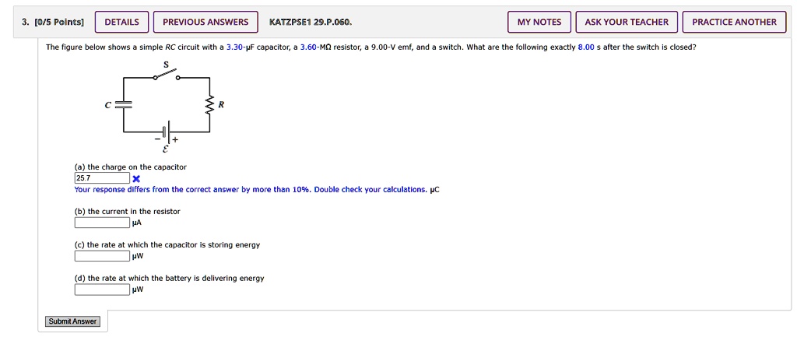Click ASK YOUR TEACHER button
This screenshot has height=337, width=797.
627,22
